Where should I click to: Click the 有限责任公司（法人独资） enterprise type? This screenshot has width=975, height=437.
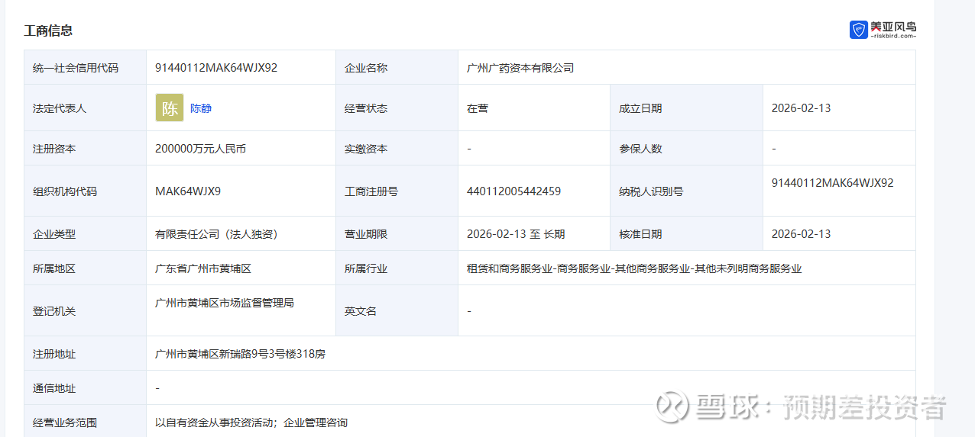(x=216, y=234)
